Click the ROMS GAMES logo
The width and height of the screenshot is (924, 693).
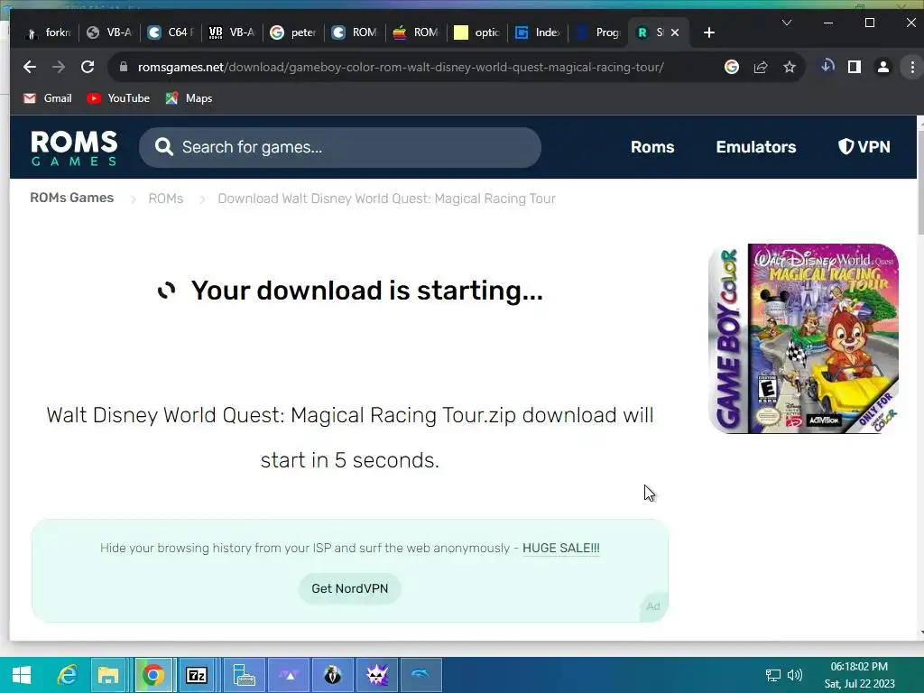tap(74, 148)
